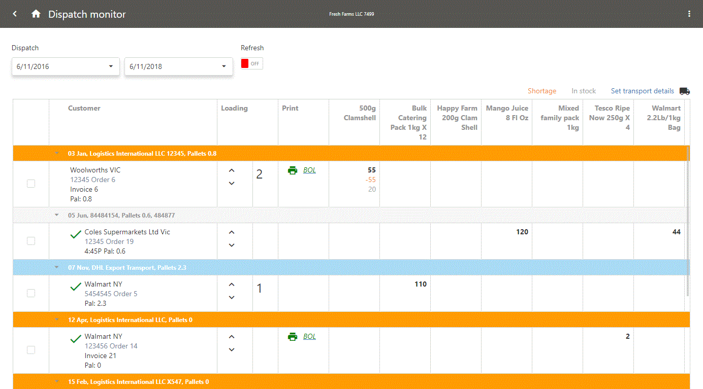Move Coles Supermarkets loading order down
This screenshot has width=703, height=389.
pos(232,245)
